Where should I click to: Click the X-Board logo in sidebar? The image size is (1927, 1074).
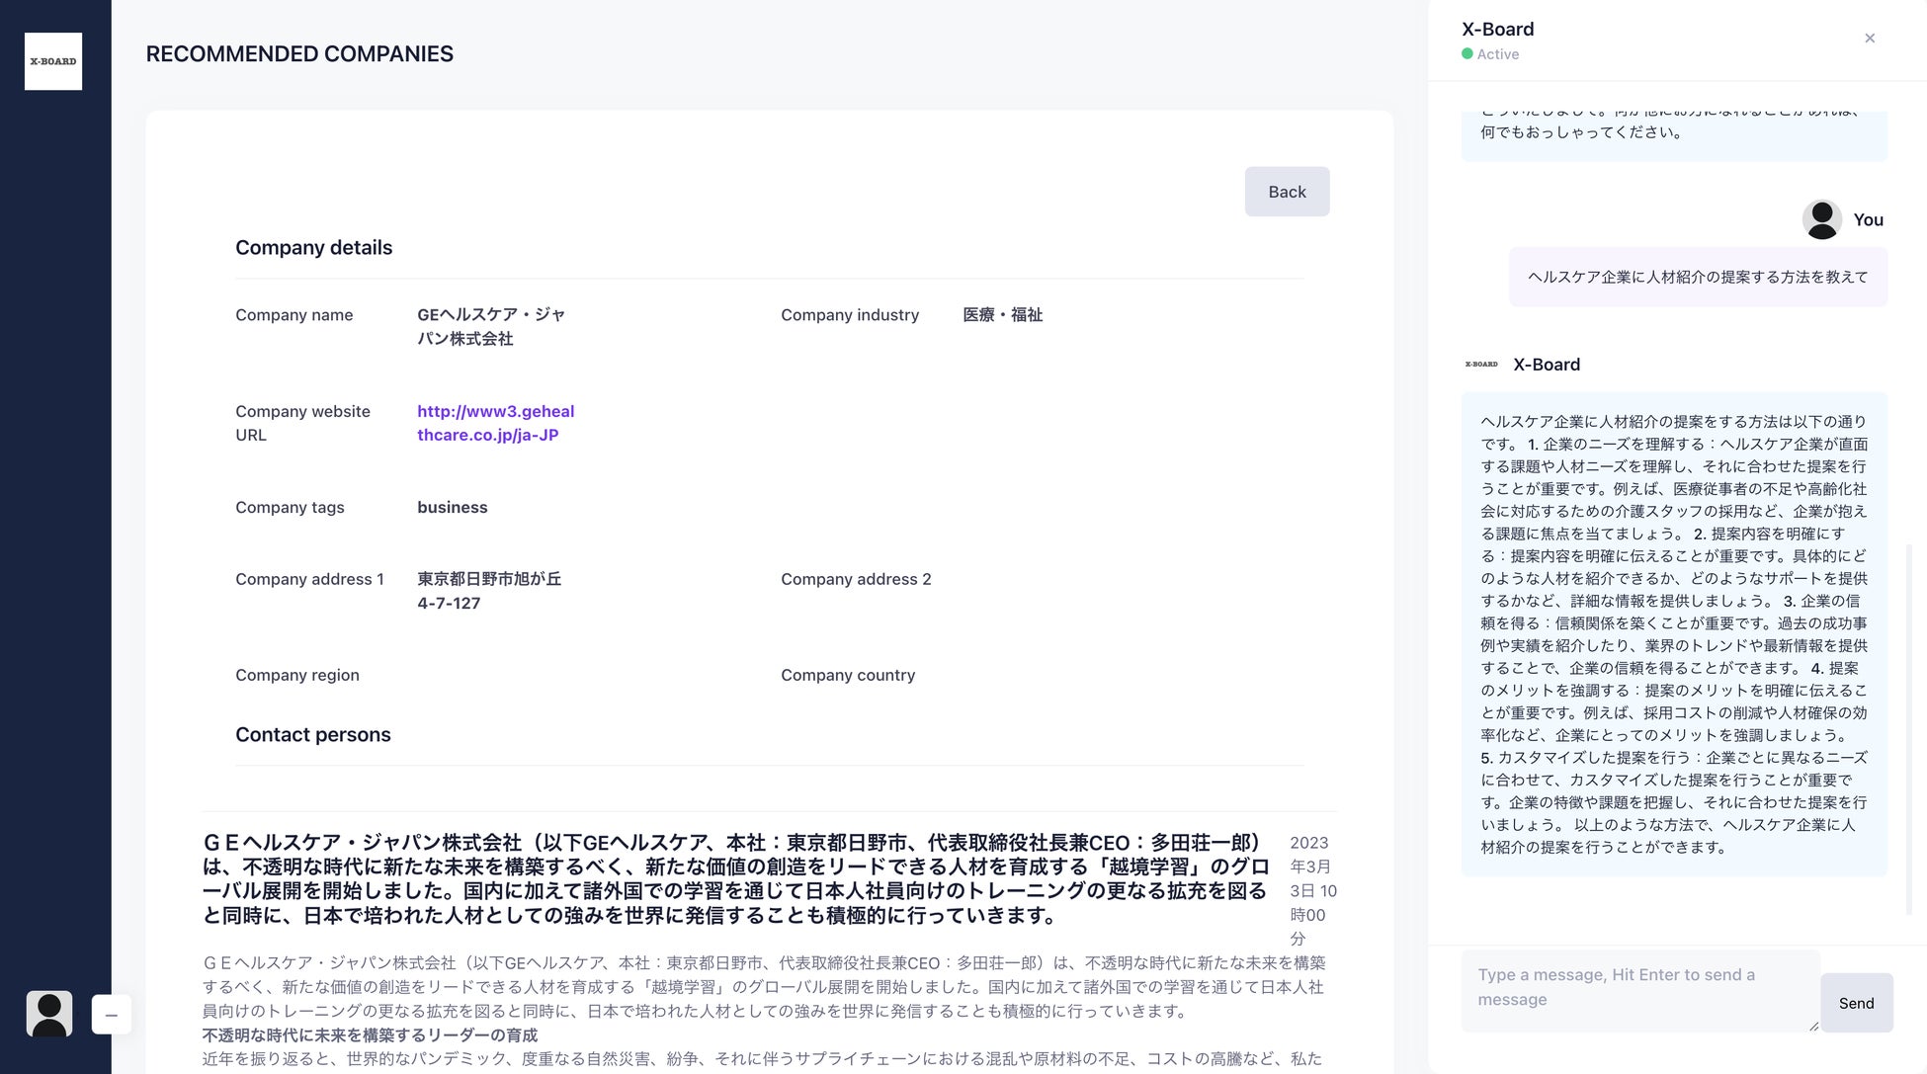(x=53, y=61)
